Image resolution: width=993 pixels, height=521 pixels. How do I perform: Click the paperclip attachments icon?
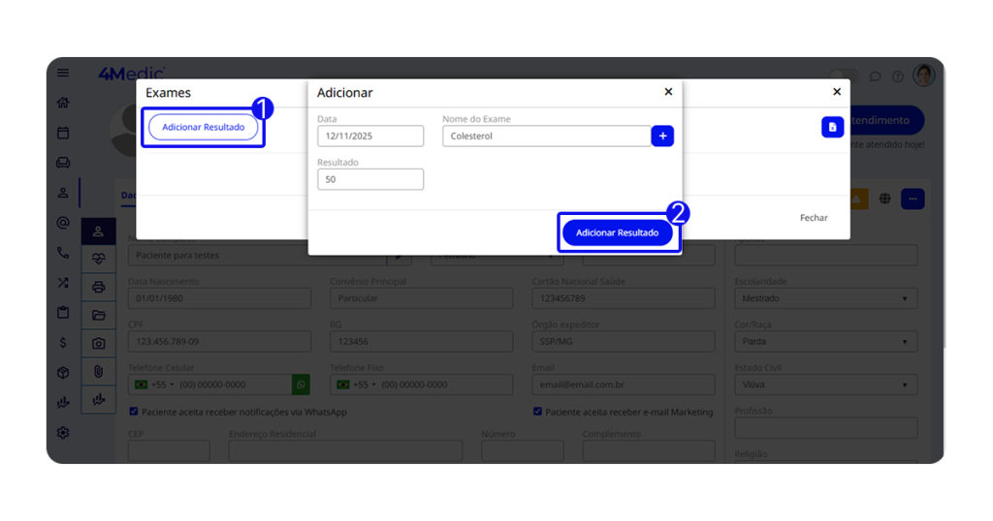click(x=98, y=371)
